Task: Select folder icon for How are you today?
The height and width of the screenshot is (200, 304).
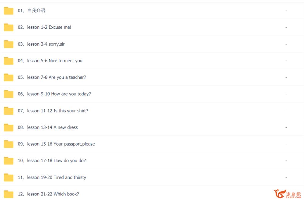Action: tap(9, 94)
